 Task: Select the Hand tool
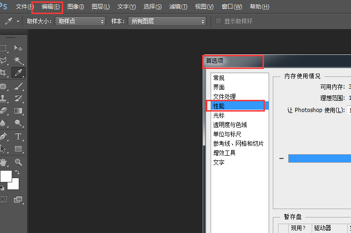(x=3, y=162)
